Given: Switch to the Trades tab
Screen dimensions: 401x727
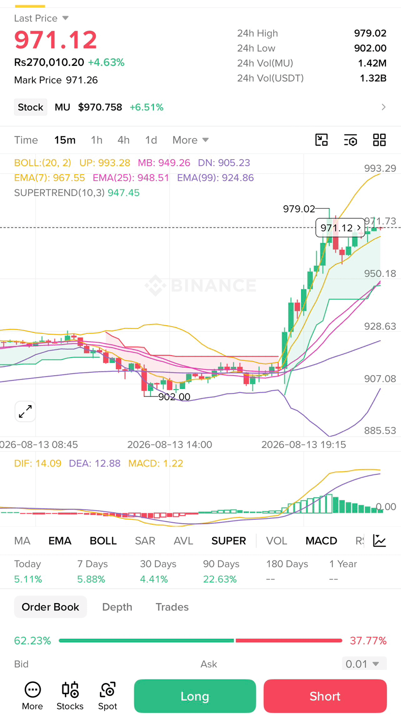Looking at the screenshot, I should click(172, 607).
